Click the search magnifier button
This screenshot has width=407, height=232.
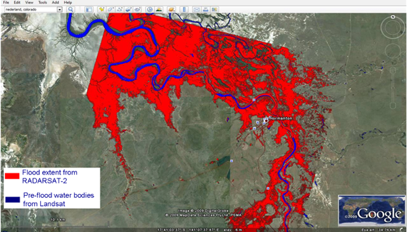[x=70, y=10]
